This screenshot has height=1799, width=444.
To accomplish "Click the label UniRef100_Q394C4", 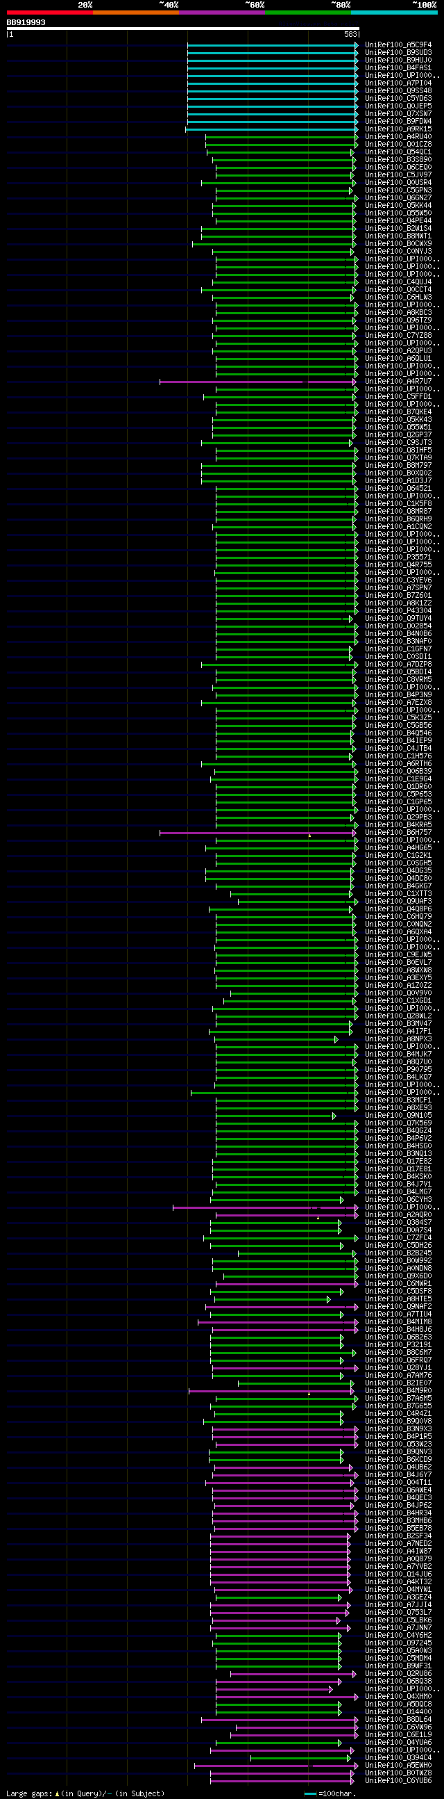I will pos(398,1758).
